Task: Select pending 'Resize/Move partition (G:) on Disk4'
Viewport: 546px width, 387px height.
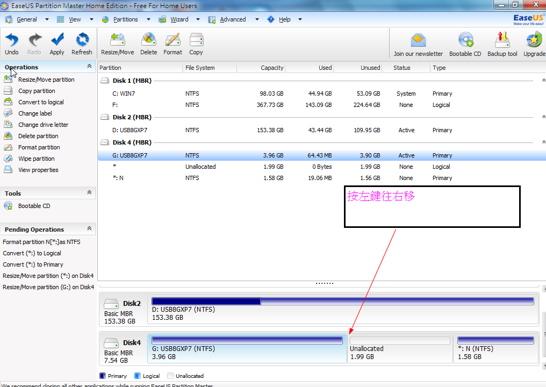Action: pyautogui.click(x=48, y=287)
